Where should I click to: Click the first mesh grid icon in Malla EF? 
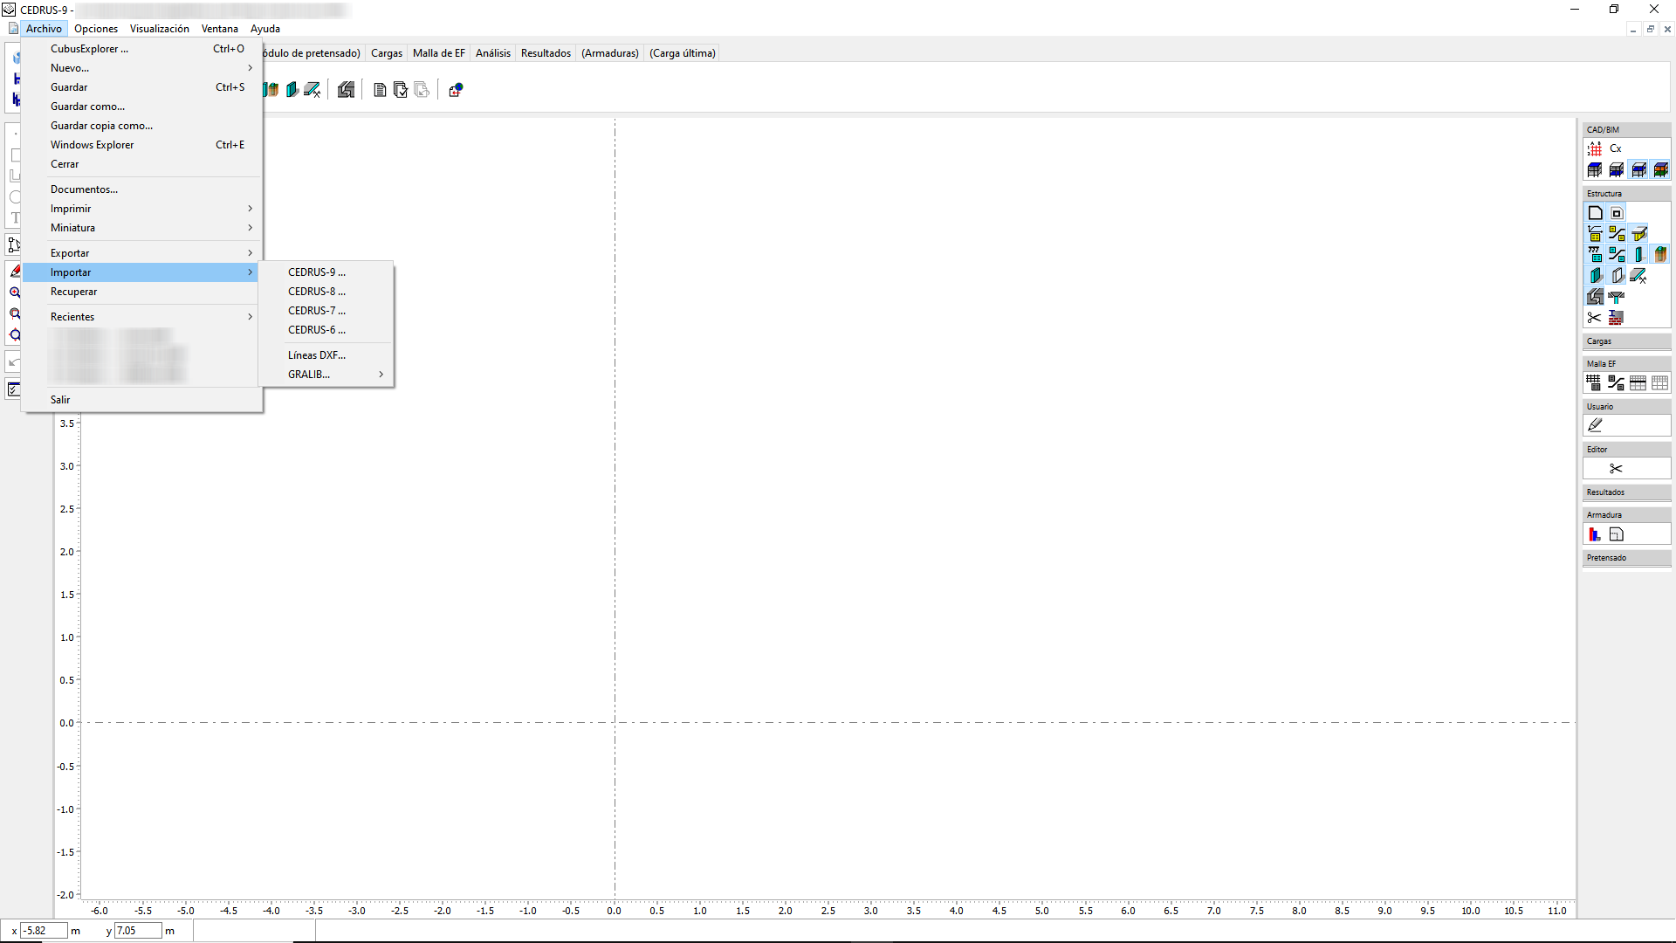click(x=1594, y=382)
